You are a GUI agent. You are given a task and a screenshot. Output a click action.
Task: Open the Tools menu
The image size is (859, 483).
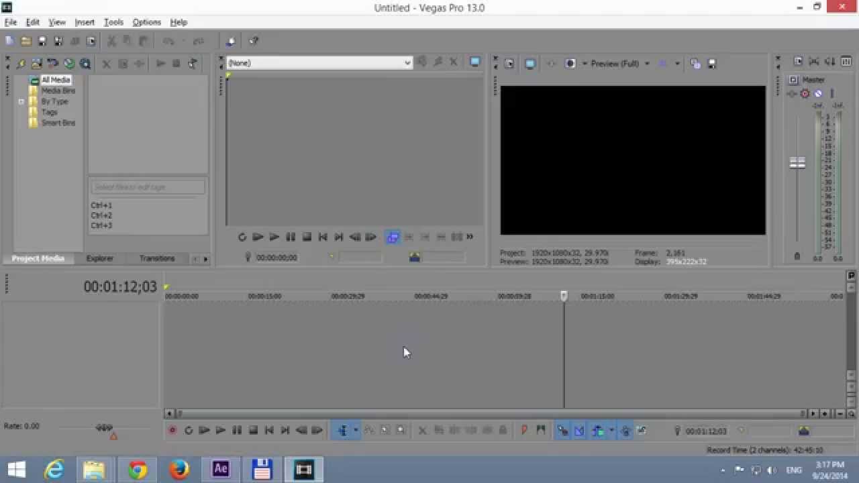[113, 22]
